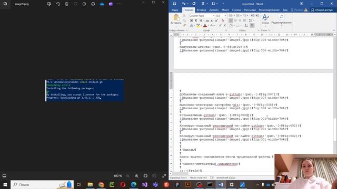The image size is (337, 189).
Task: Click the Windows taskbar search box Поиск
Action: coord(42,184)
